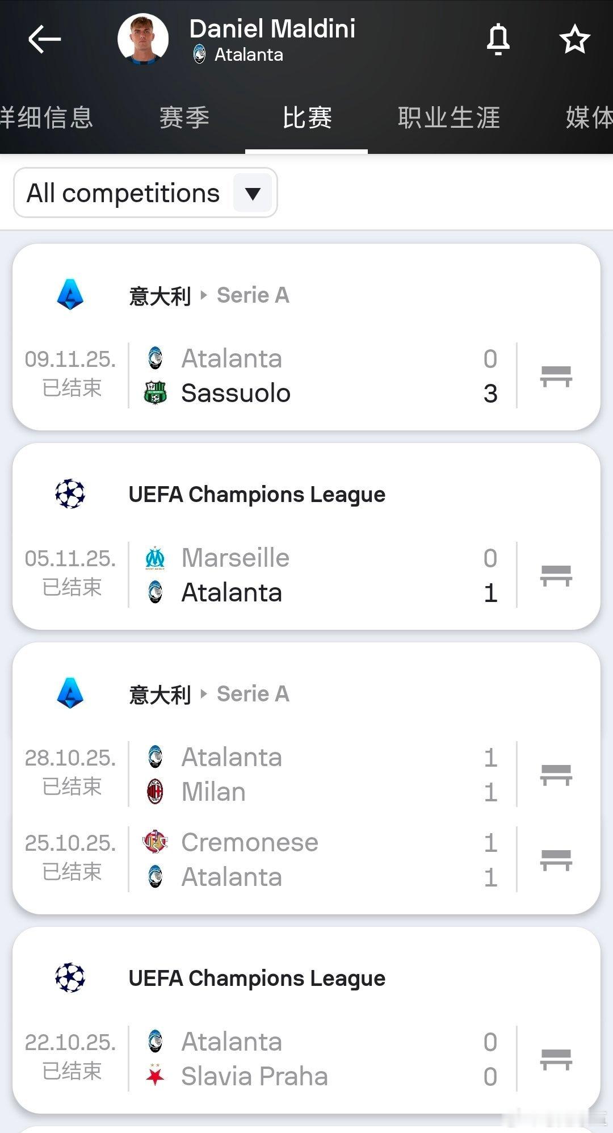
Task: Click the bench icon for Marseille vs Atalanta
Action: (x=556, y=575)
